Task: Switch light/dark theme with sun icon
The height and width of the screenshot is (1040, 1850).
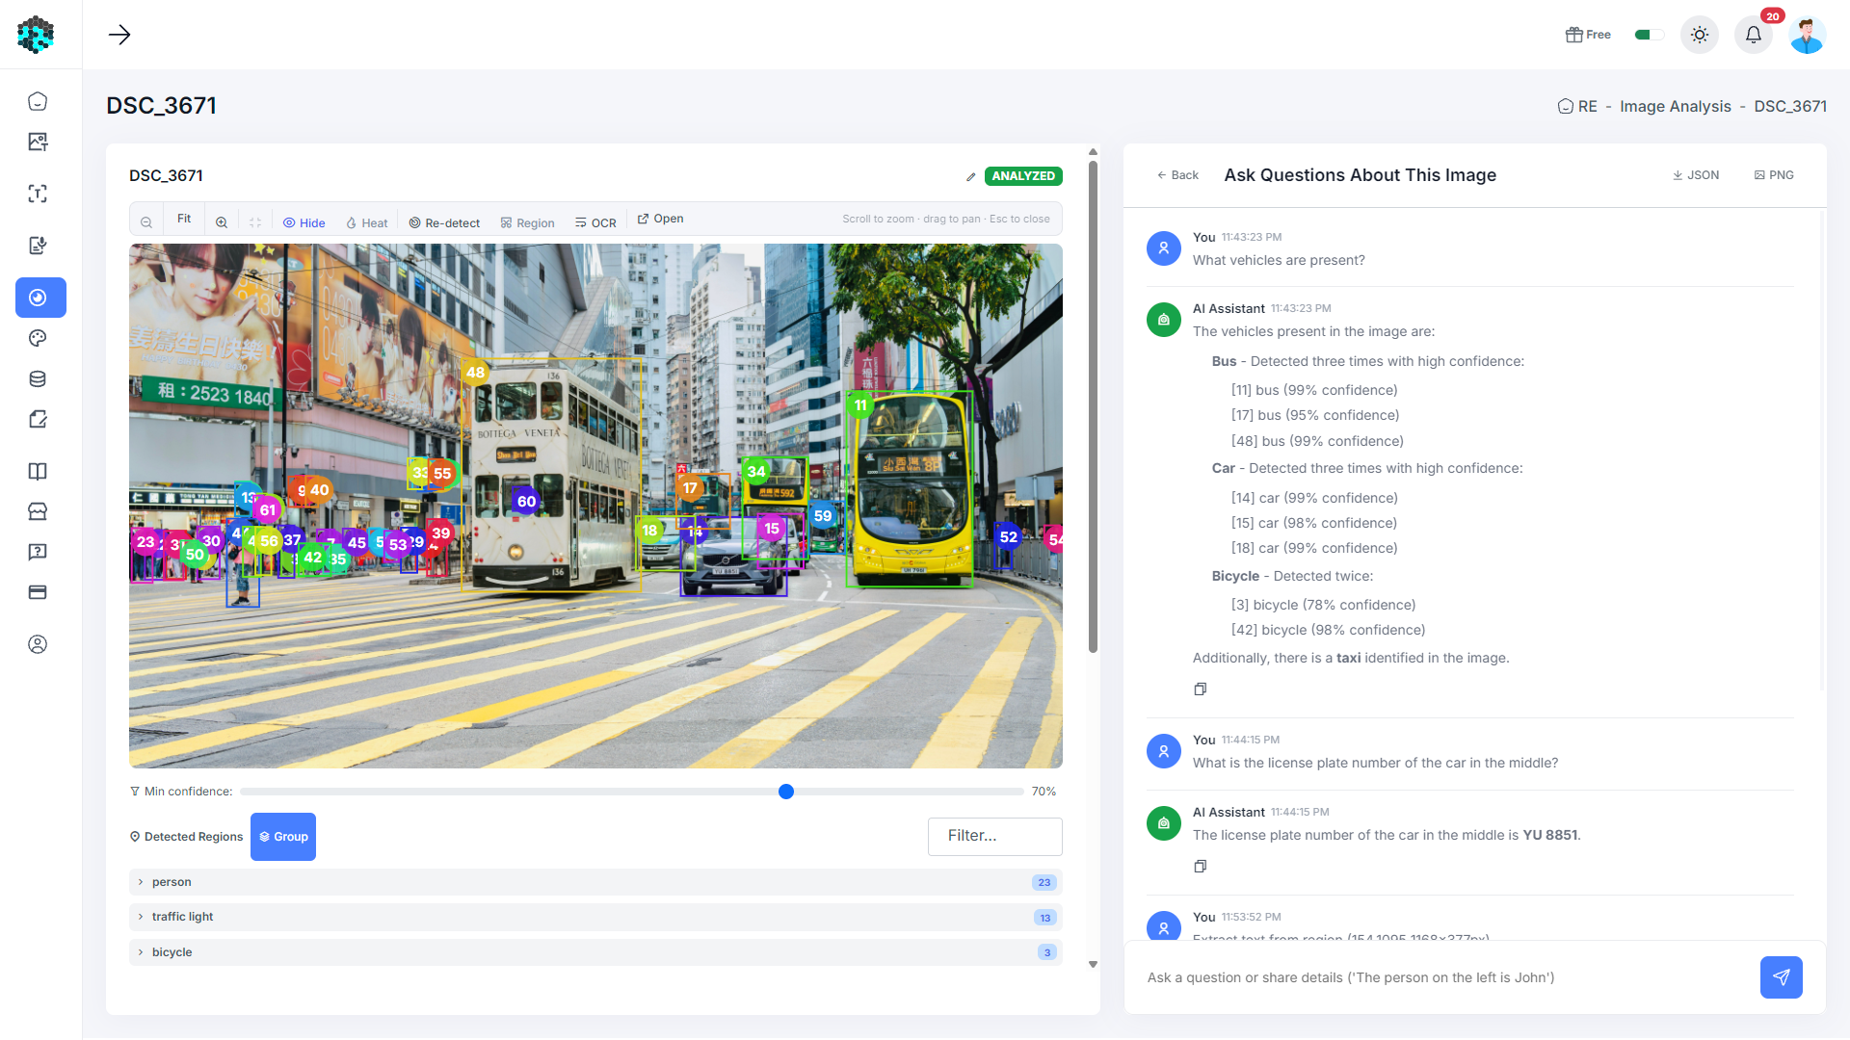Action: click(1700, 35)
